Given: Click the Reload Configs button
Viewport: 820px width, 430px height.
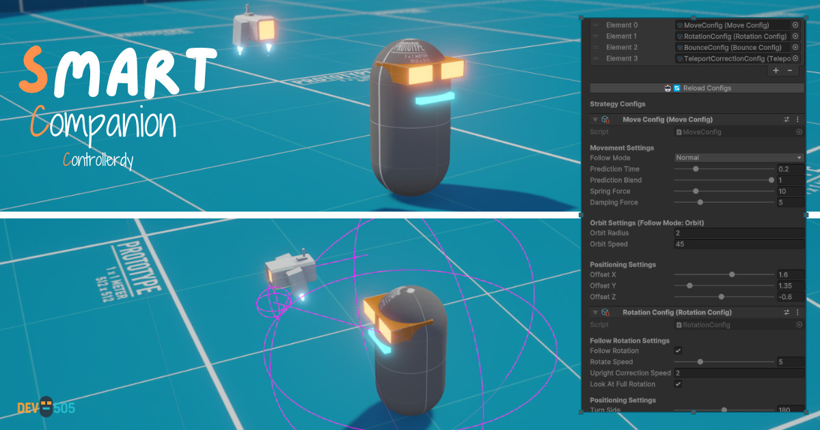Looking at the screenshot, I should 697,88.
